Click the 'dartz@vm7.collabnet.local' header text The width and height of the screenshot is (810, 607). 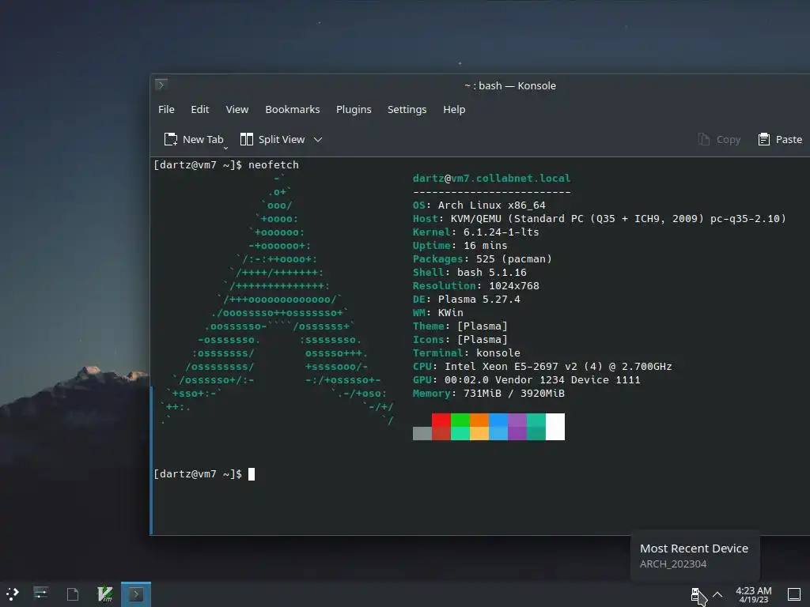point(491,178)
